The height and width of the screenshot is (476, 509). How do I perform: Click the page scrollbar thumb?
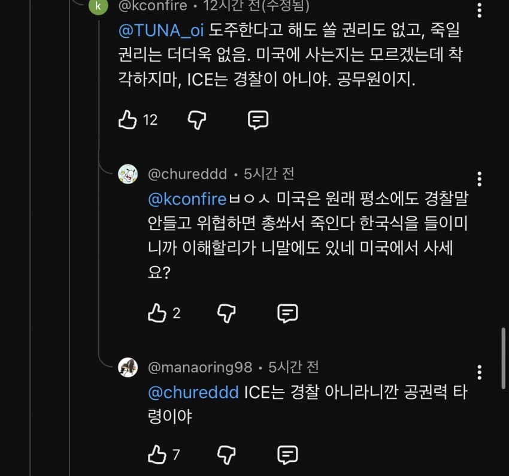click(x=504, y=351)
